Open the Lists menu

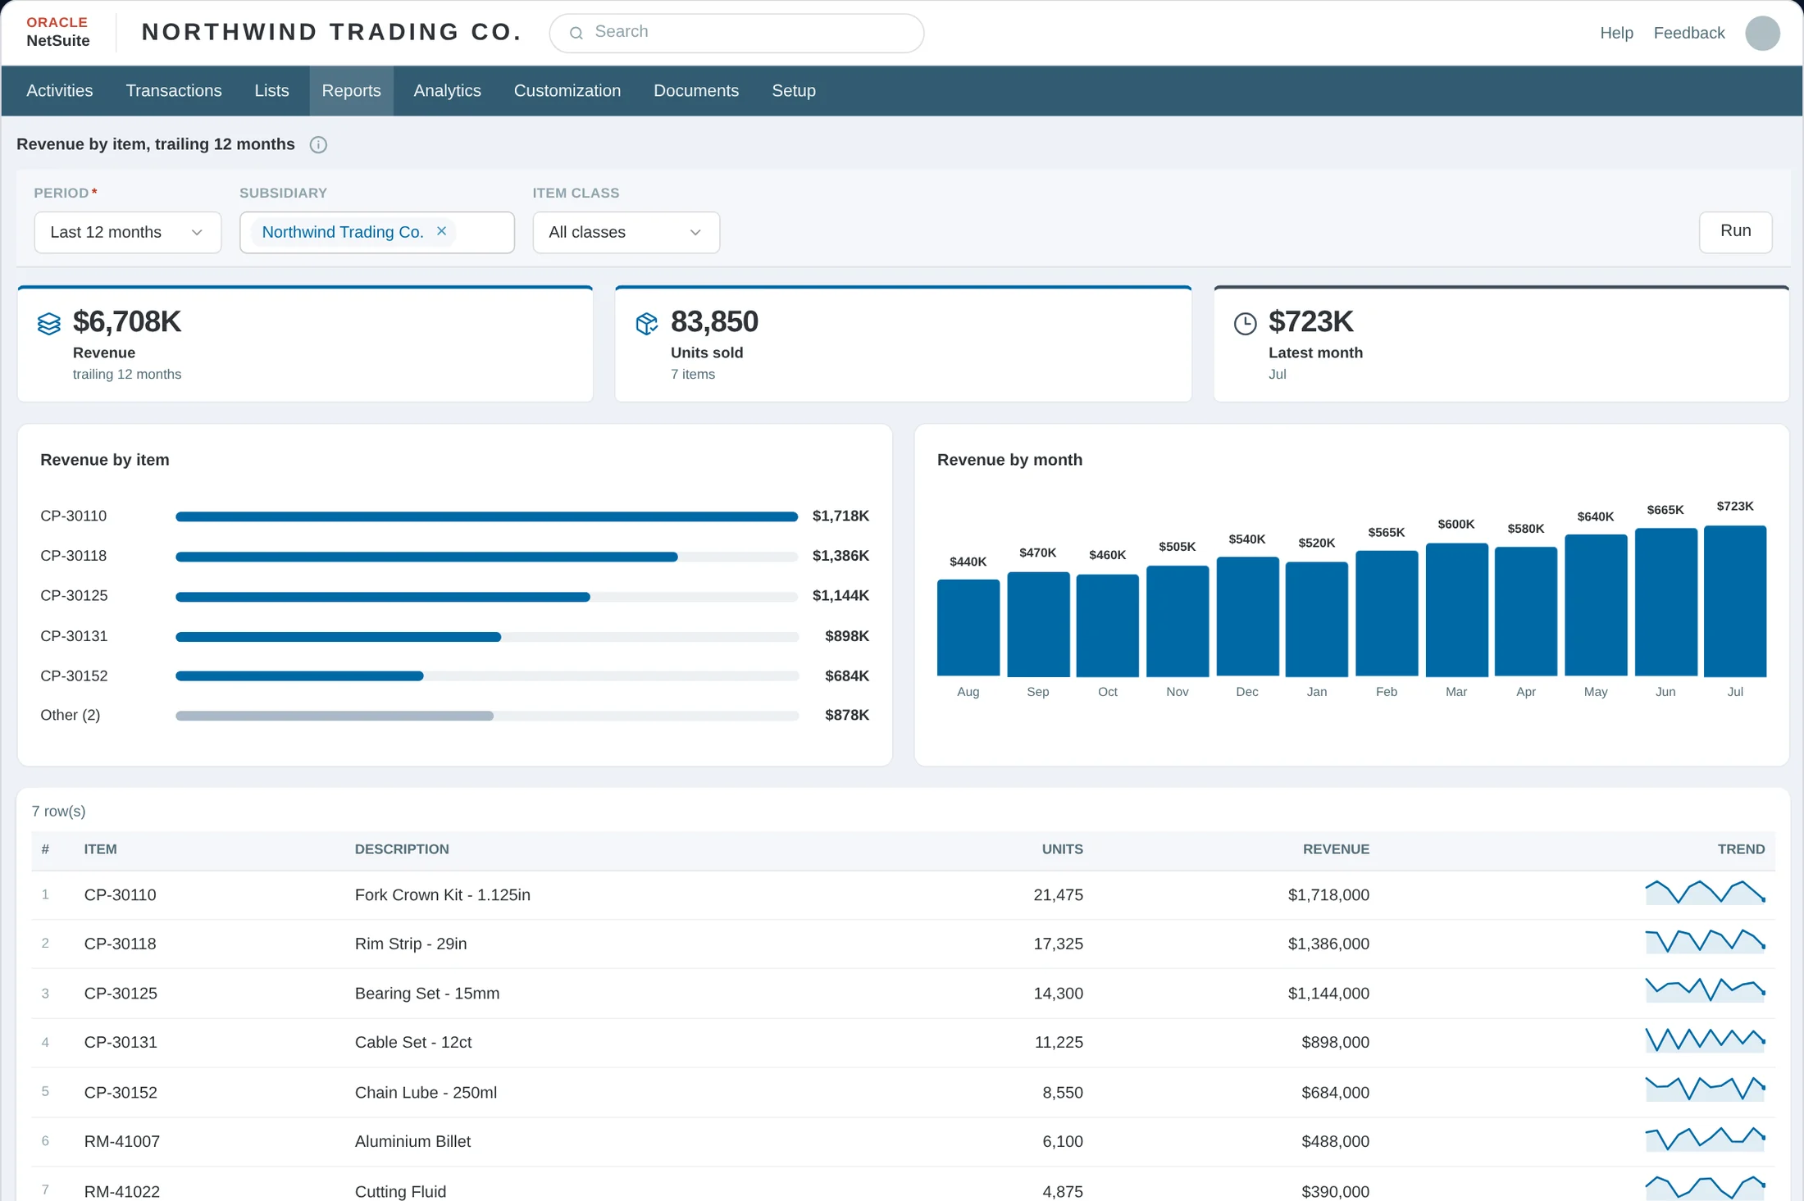click(271, 91)
